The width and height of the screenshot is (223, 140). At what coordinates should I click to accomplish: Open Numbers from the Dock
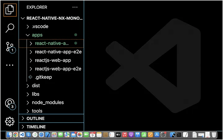tap(144, 135)
